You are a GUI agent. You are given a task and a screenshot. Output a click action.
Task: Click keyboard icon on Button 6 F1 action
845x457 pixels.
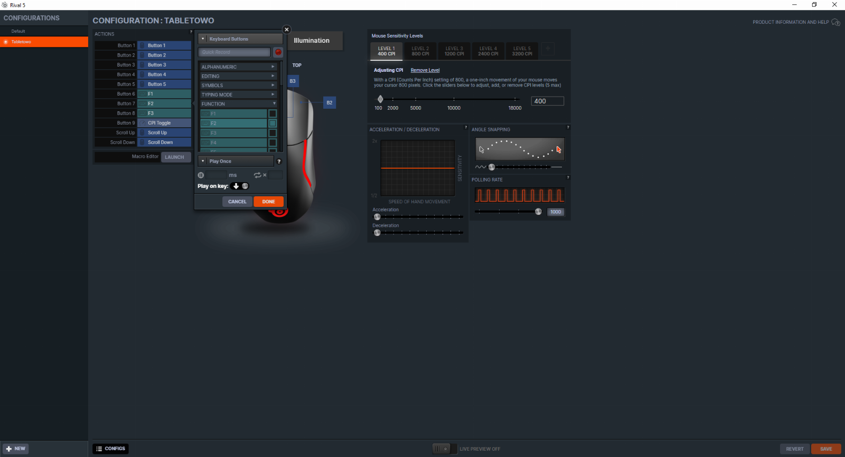[143, 94]
